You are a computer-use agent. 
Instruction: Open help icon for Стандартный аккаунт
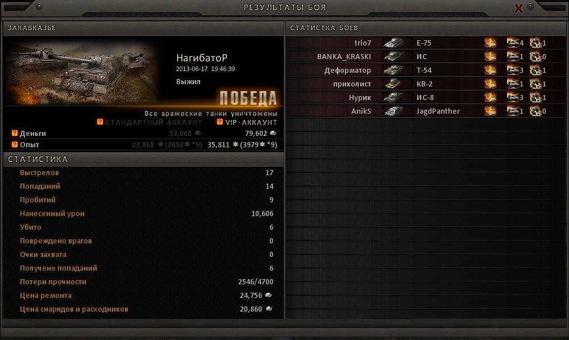click(100, 122)
